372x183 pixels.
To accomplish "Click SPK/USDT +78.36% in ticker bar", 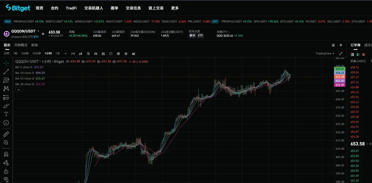I will (x=266, y=22).
